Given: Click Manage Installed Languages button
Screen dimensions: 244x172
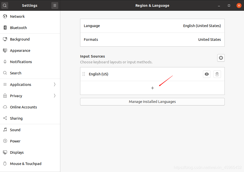Looking at the screenshot, I should coord(152,102).
